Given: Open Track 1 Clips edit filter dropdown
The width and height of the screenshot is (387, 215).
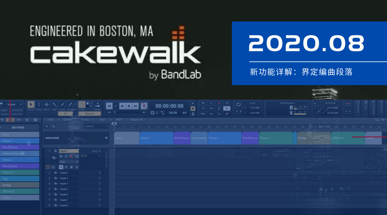Looking at the screenshot, I should 69,162.
